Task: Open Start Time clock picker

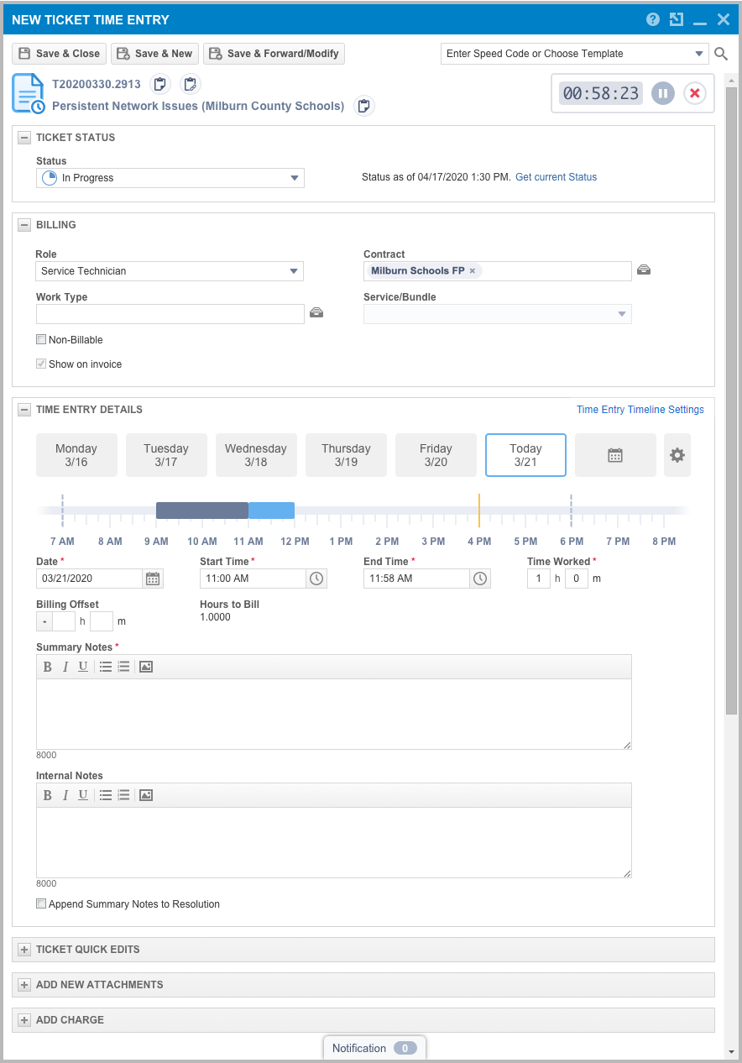Action: 316,579
